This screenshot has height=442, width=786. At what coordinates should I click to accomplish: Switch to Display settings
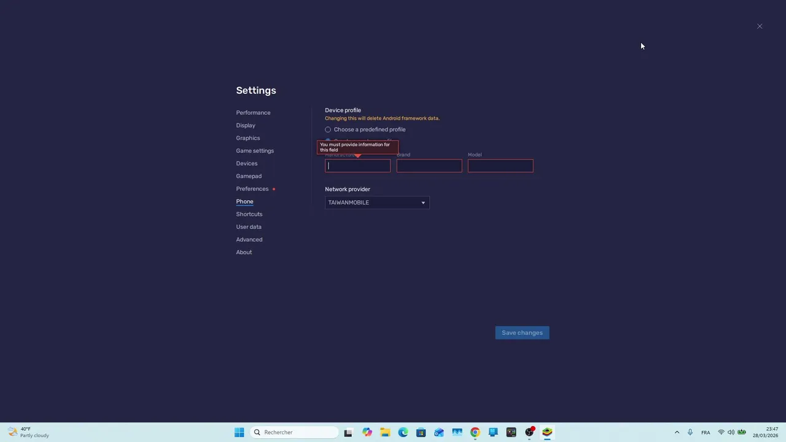pyautogui.click(x=246, y=125)
